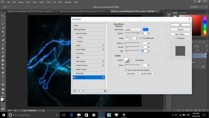Select the Clone Stamp tool
This screenshot has height=118, width=209.
tap(3, 48)
